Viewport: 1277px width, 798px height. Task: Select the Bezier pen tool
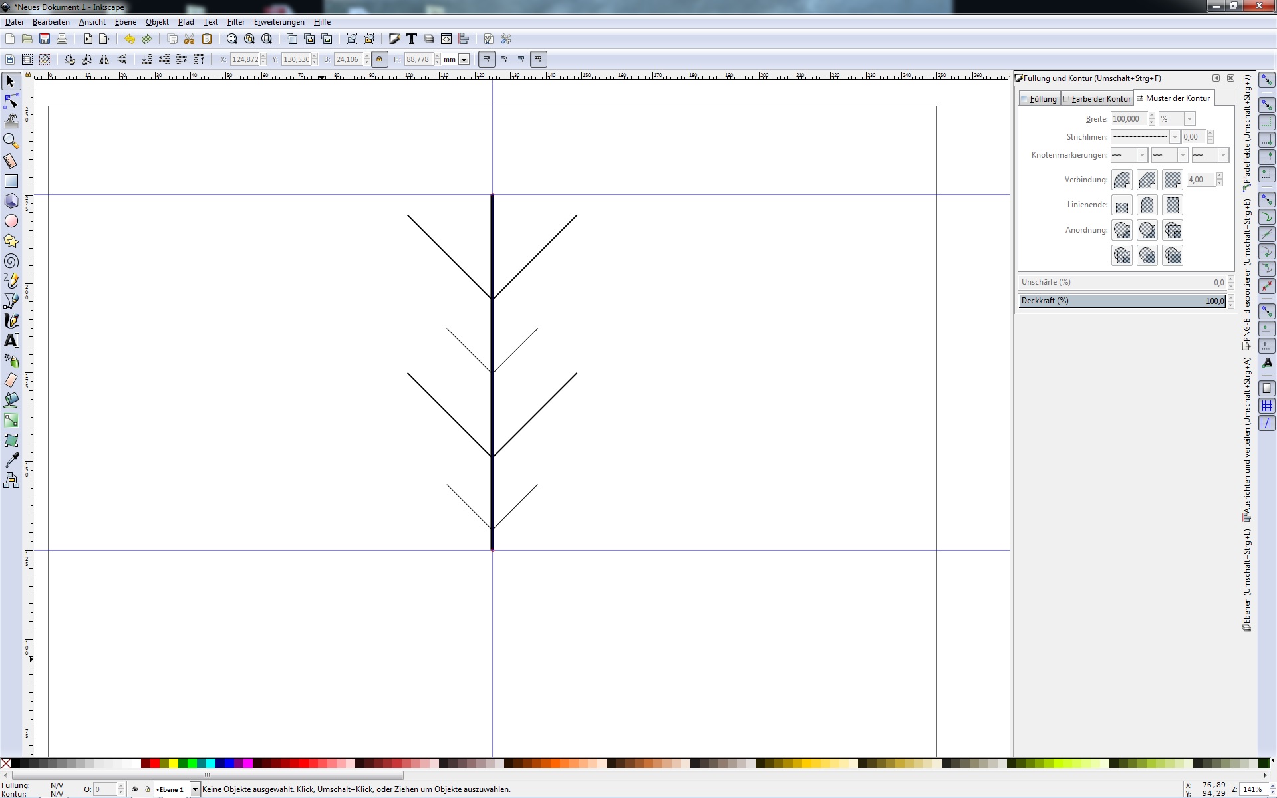[x=11, y=301]
